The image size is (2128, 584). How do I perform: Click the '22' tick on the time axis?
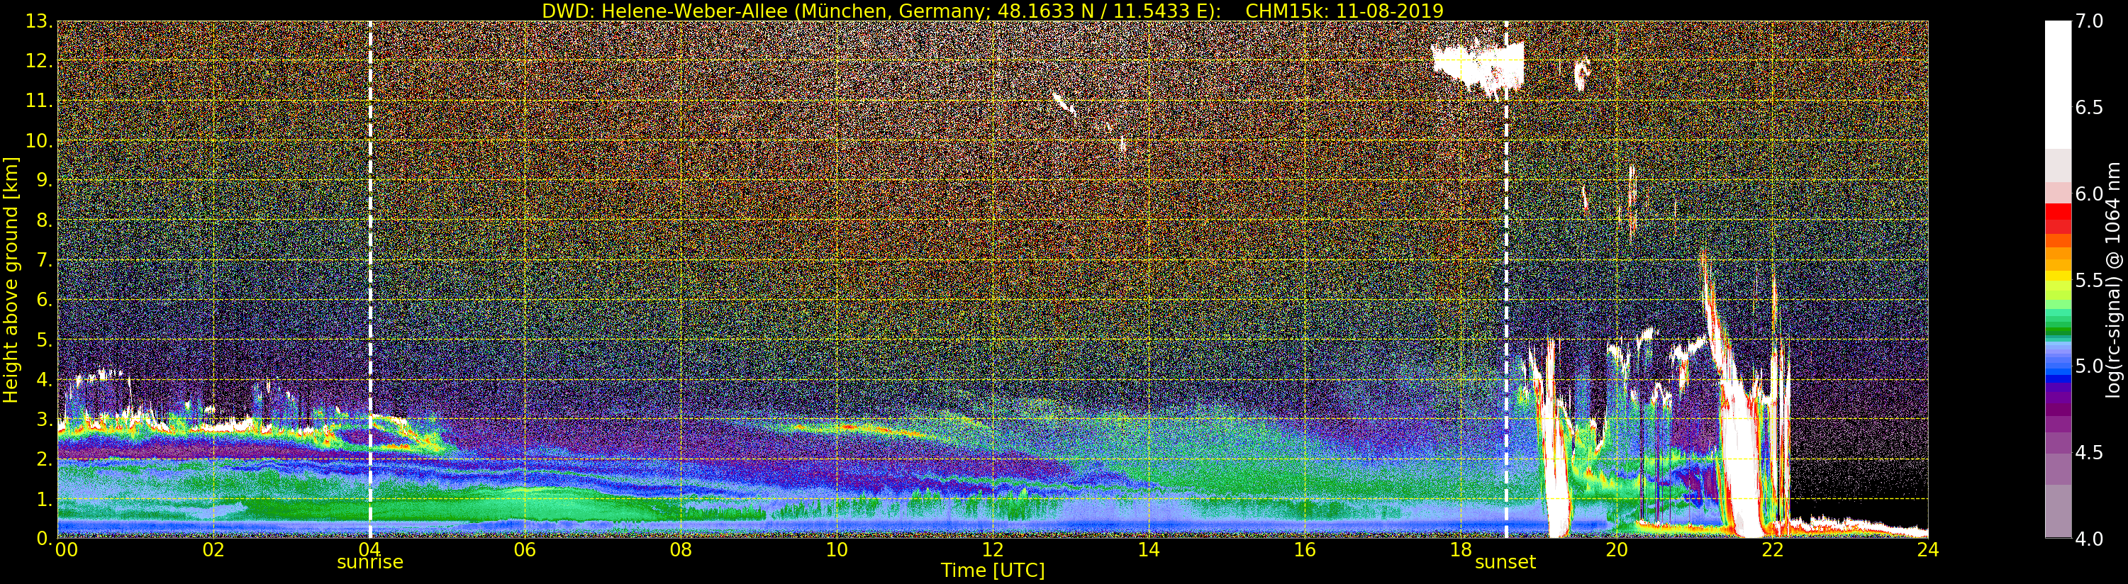pyautogui.click(x=1772, y=549)
